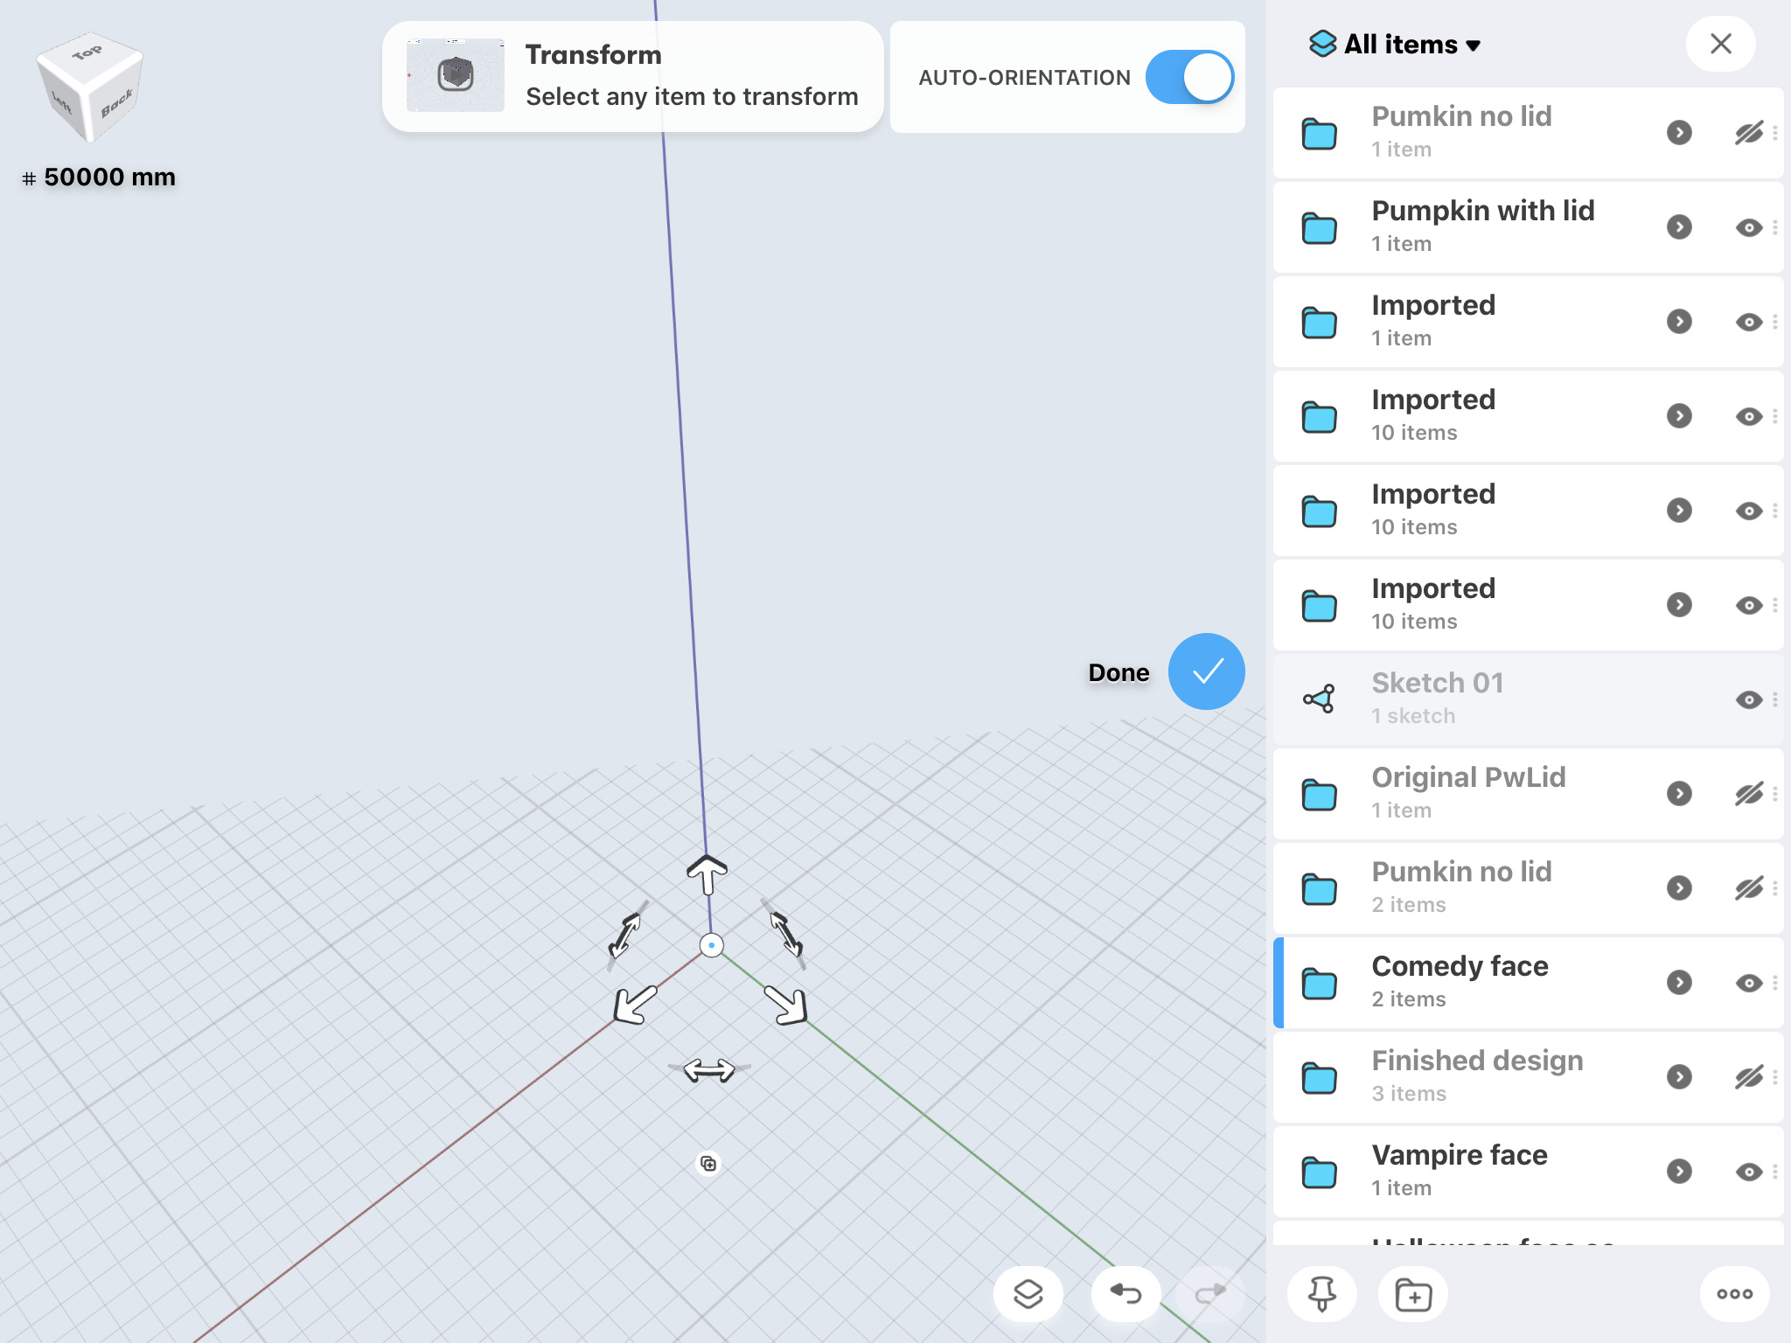Tap the pin panel icon
Image resolution: width=1791 pixels, height=1343 pixels.
click(x=1321, y=1293)
